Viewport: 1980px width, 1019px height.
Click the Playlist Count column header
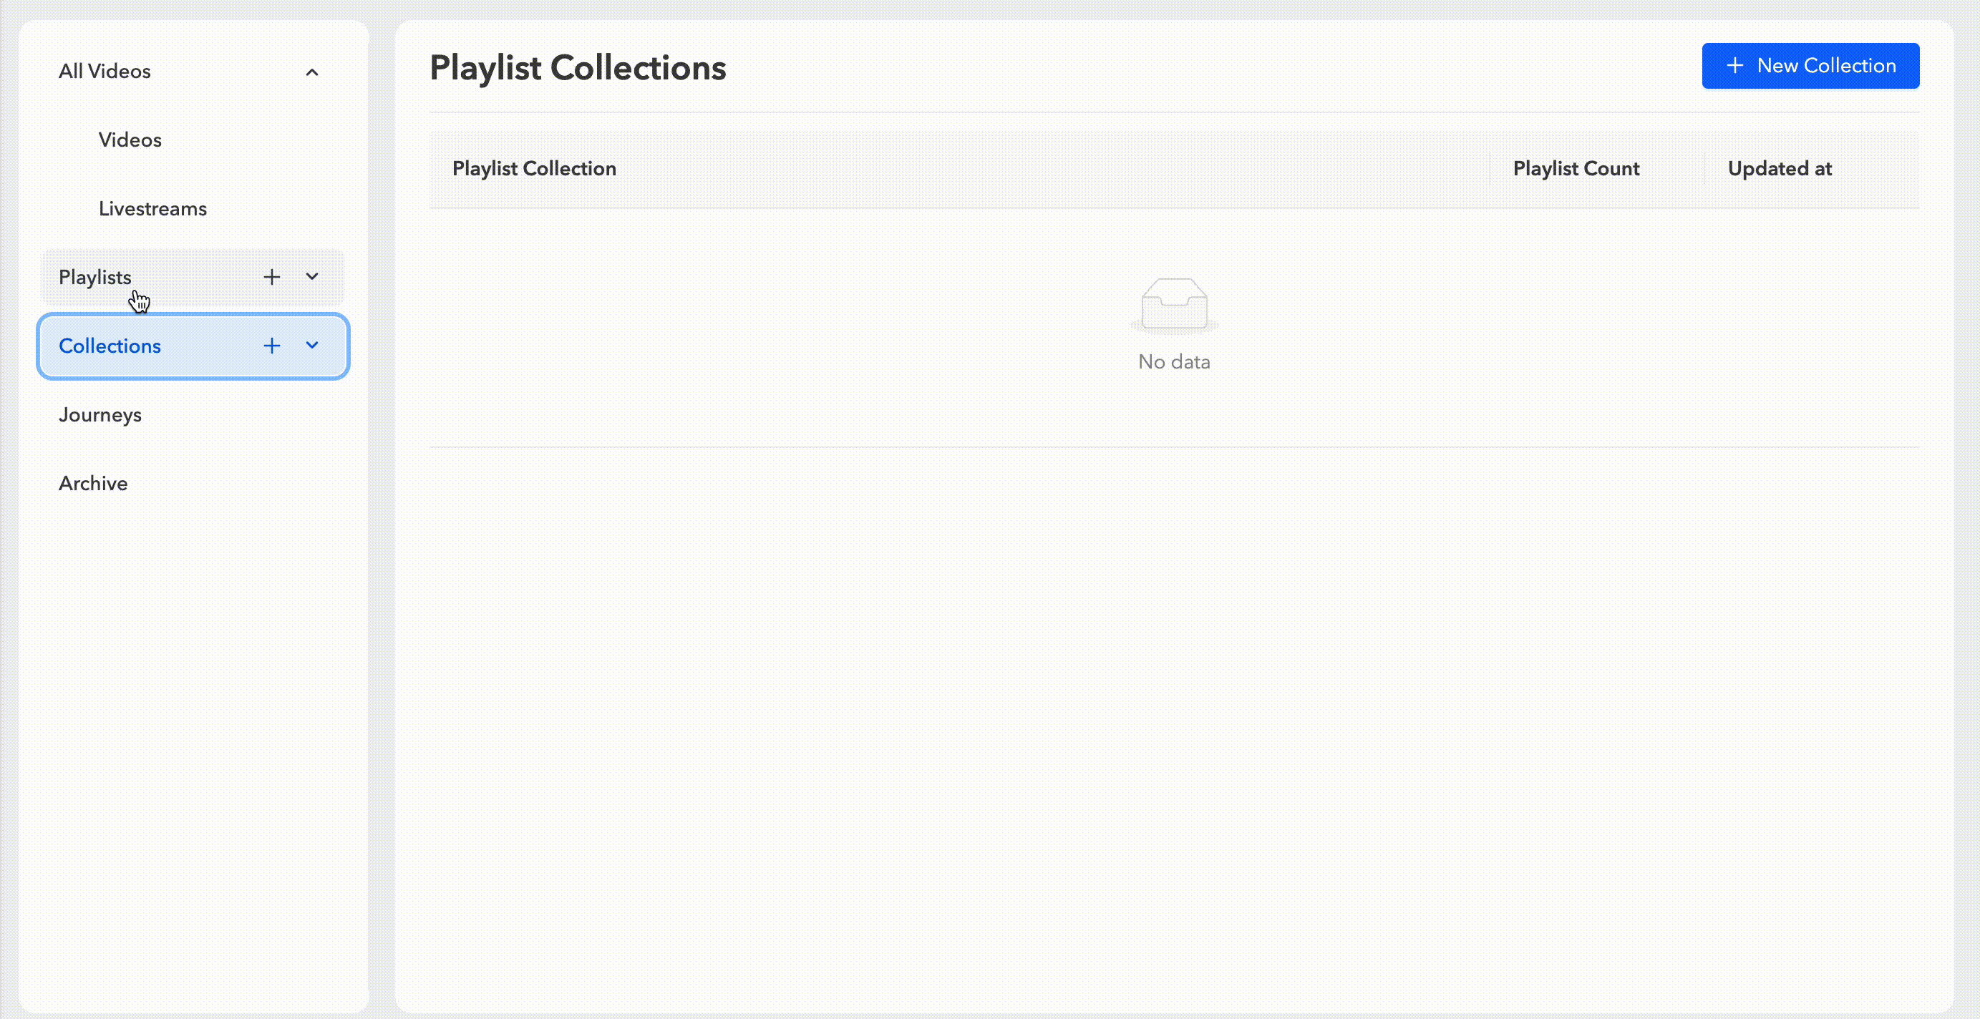1576,169
